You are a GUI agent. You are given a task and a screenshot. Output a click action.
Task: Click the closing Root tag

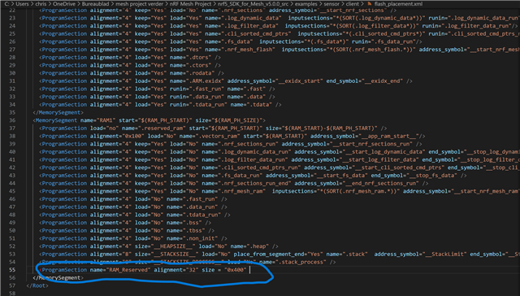pos(37,285)
